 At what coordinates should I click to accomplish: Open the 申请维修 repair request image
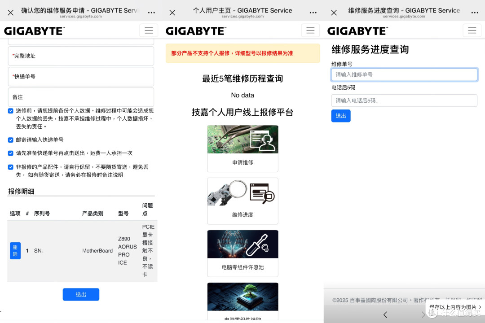[243, 139]
